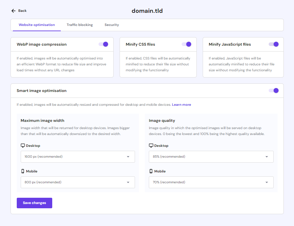Disable WebP image compression
The width and height of the screenshot is (294, 226).
pyautogui.click(x=103, y=44)
